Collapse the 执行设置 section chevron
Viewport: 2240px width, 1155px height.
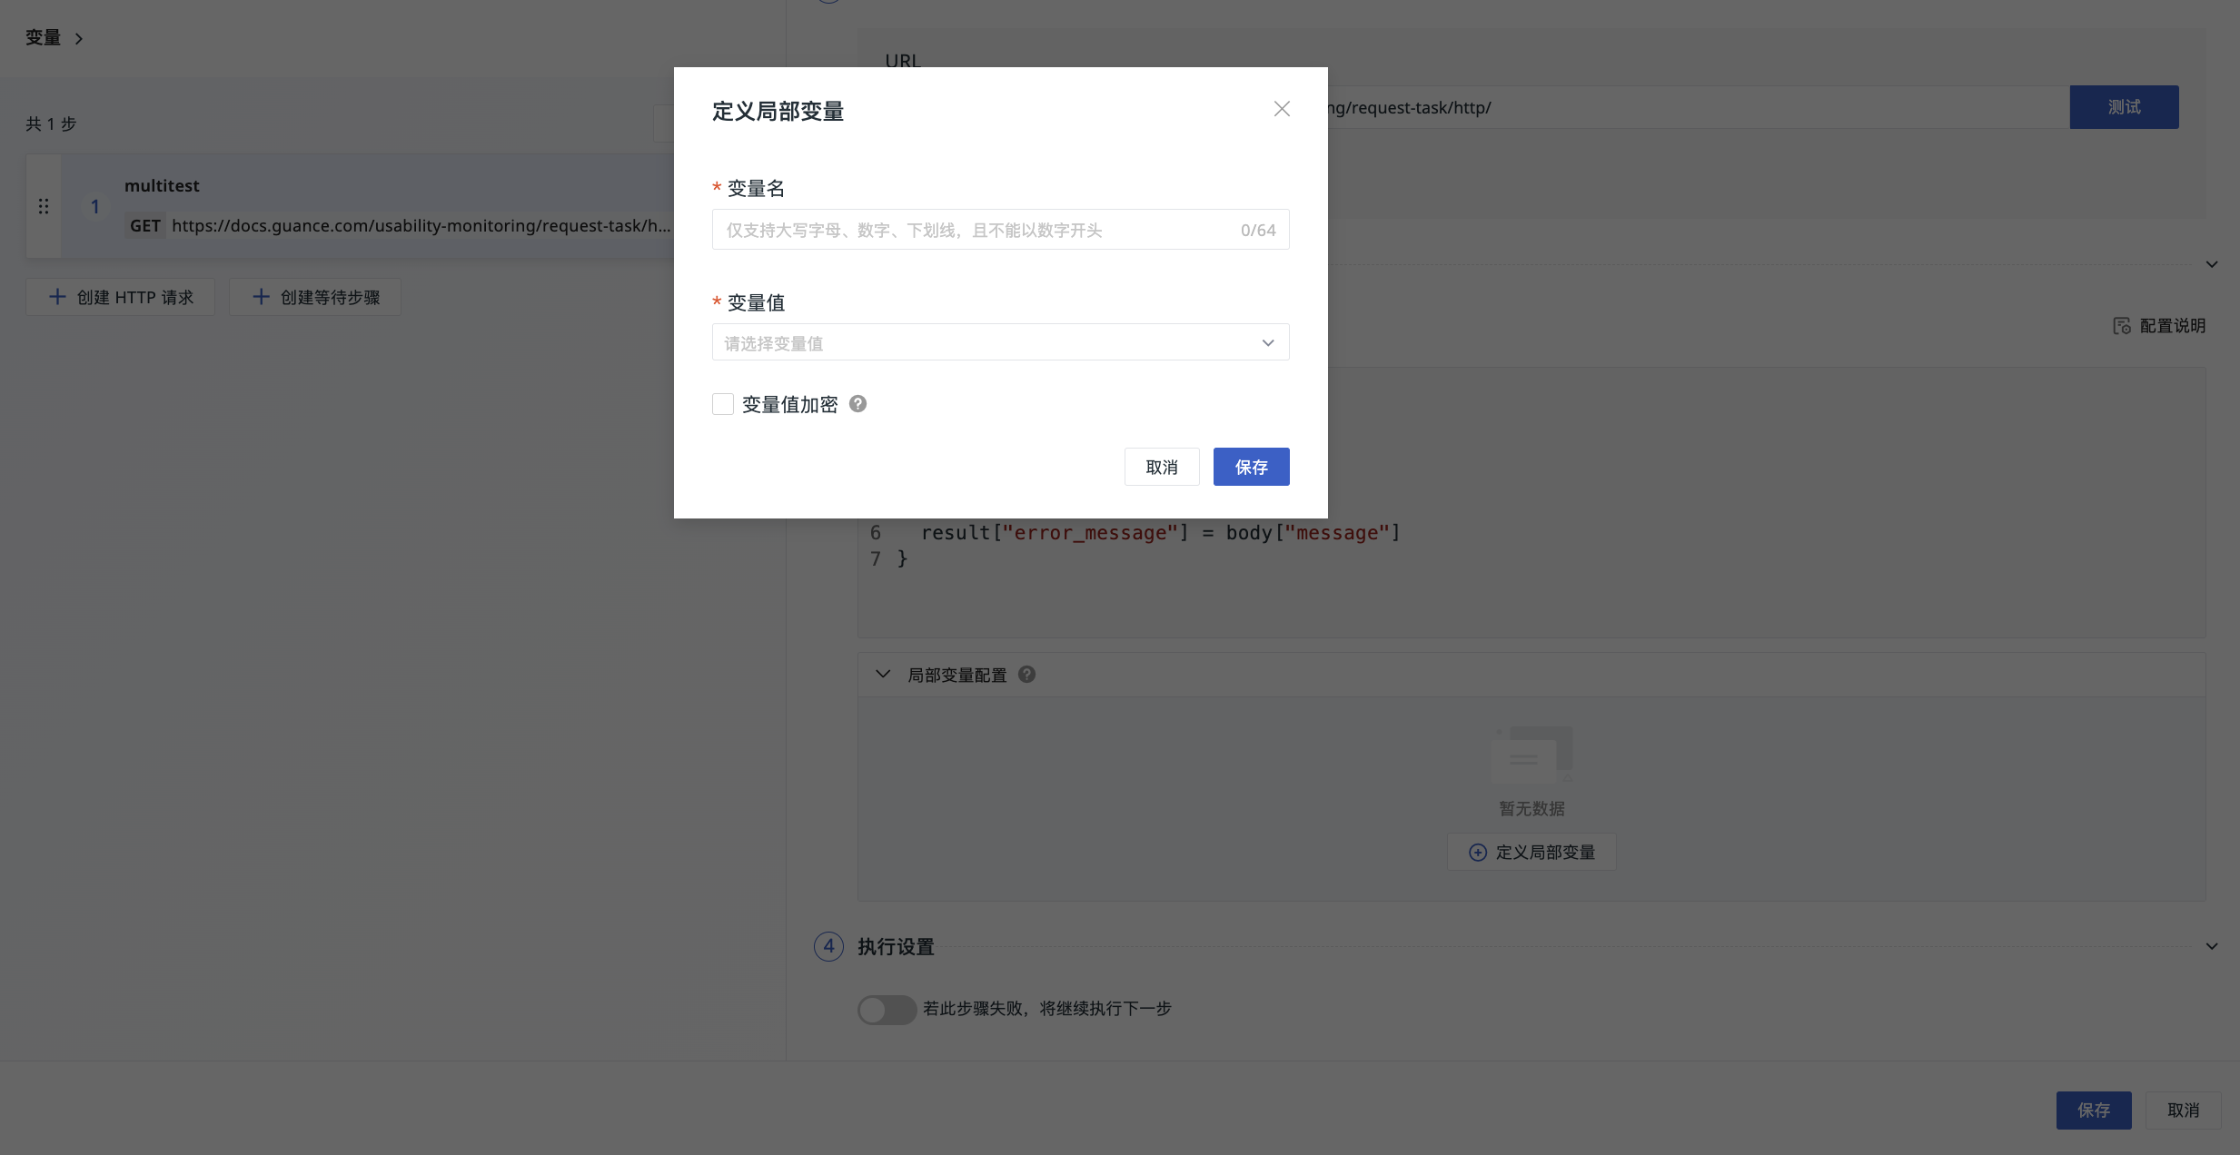pyautogui.click(x=2211, y=946)
